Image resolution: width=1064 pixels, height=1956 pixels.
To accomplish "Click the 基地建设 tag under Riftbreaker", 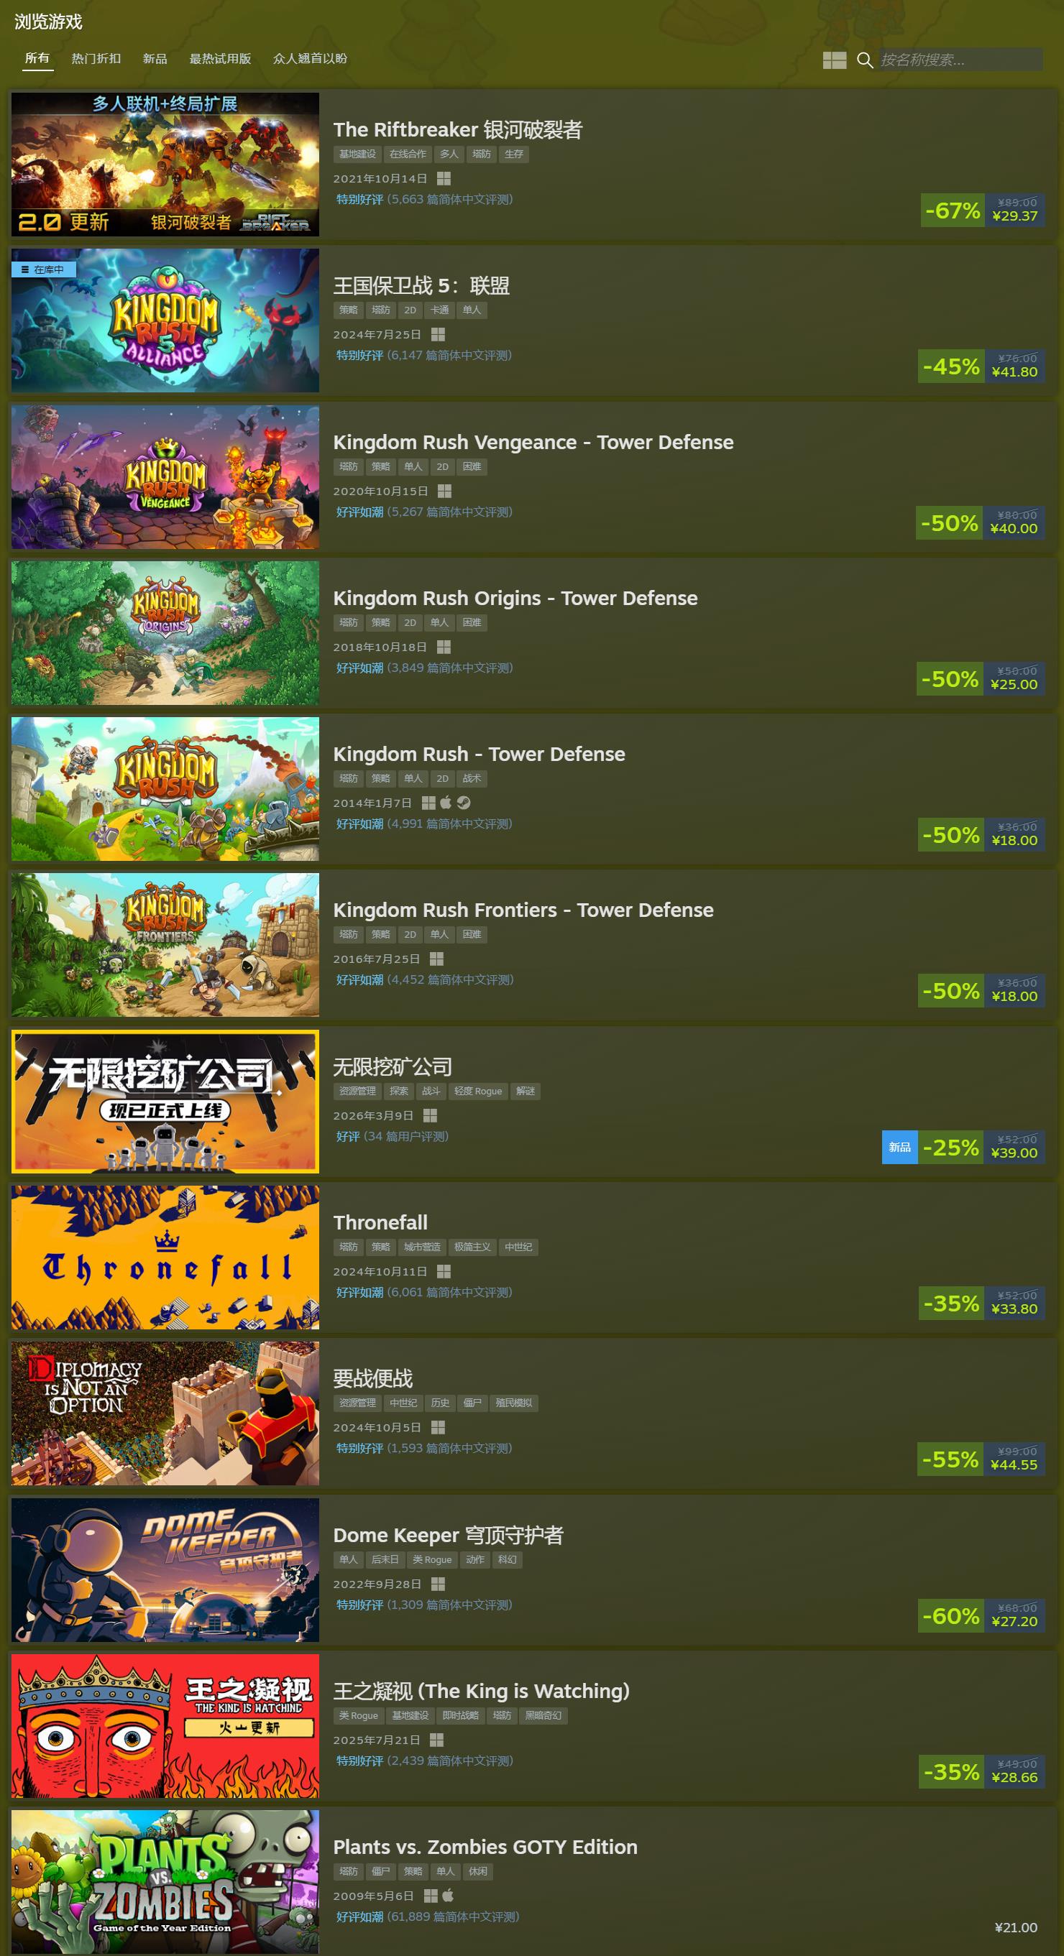I will (x=357, y=154).
